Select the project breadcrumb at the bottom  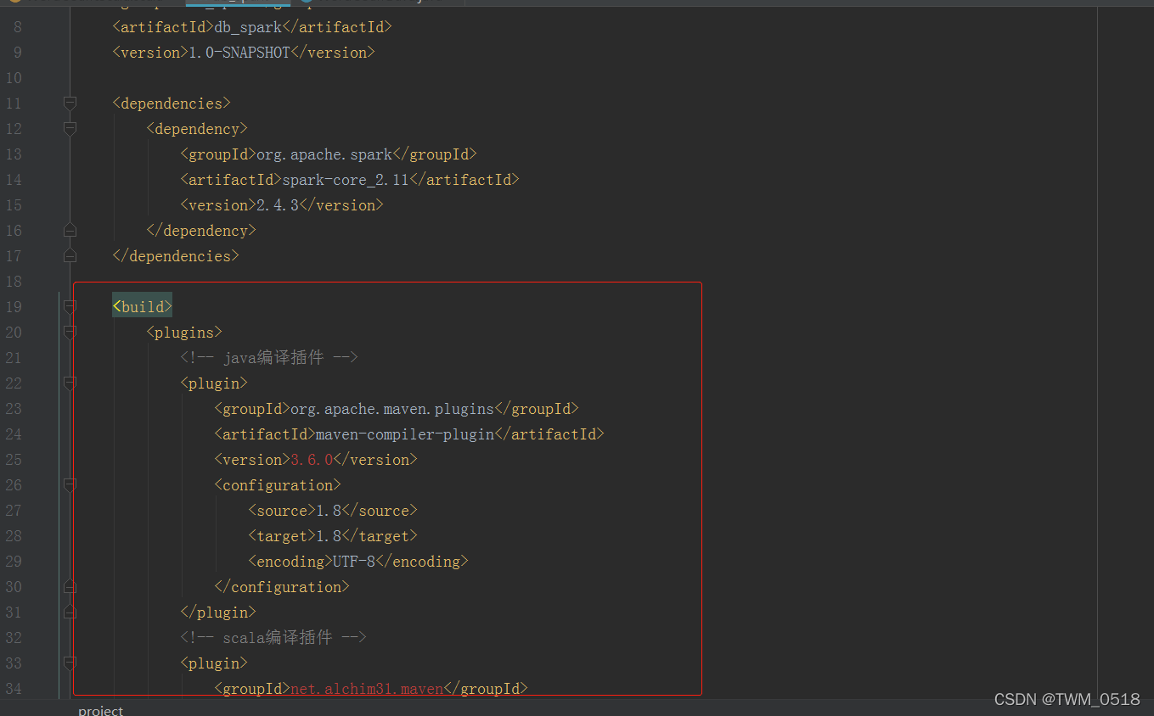point(99,709)
